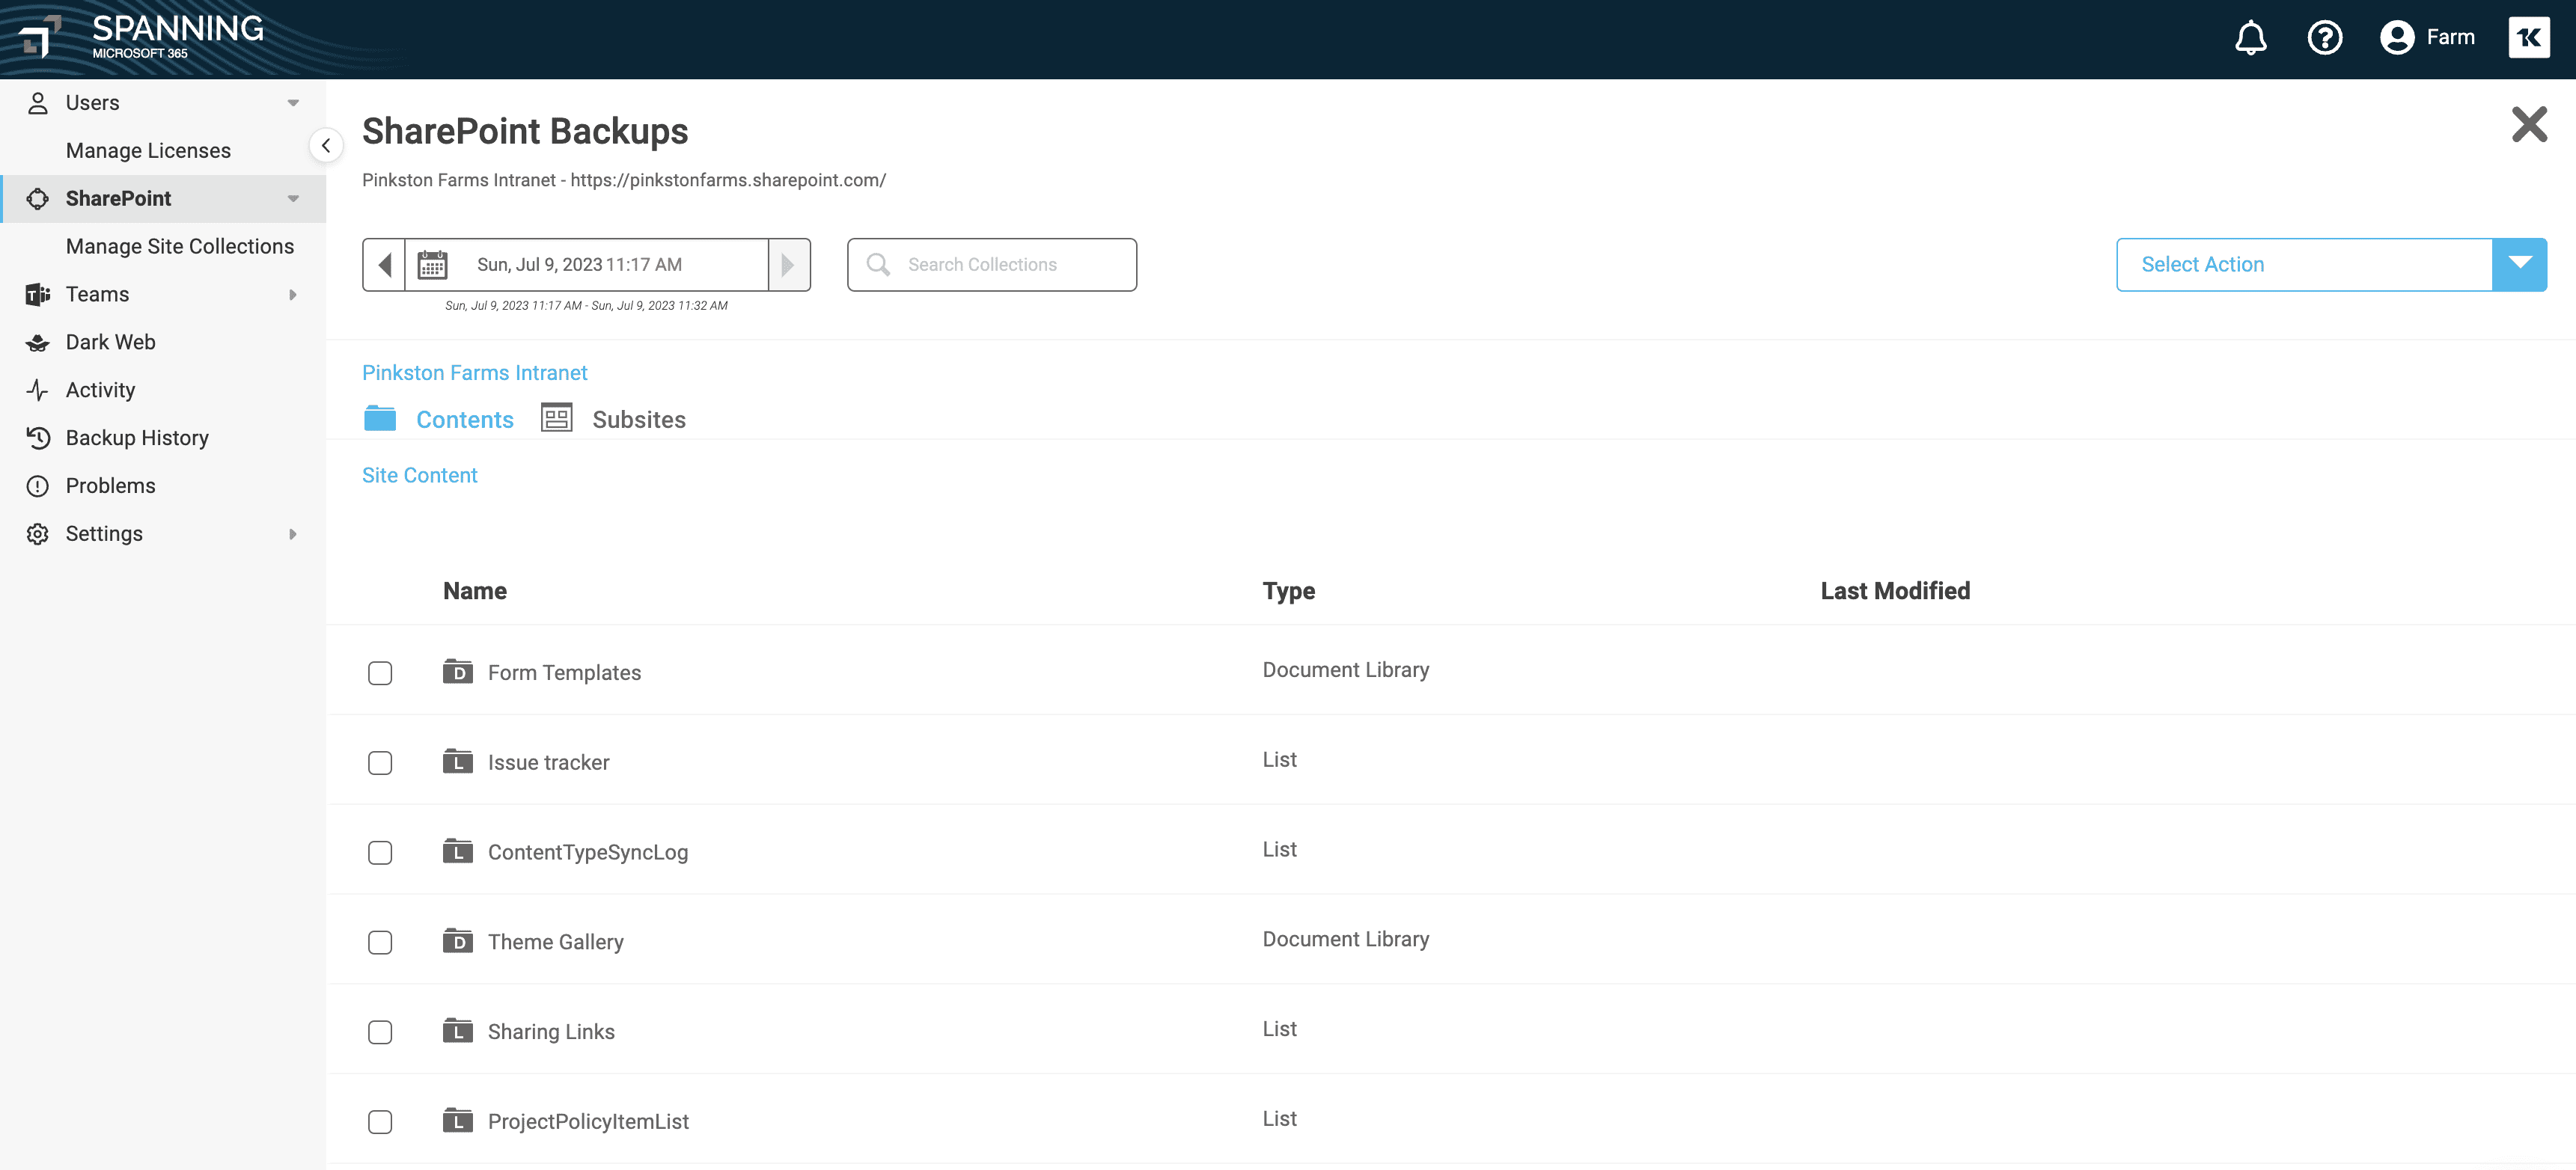Viewport: 2576px width, 1170px height.
Task: Open Select Action dropdown arrow
Action: [x=2520, y=265]
